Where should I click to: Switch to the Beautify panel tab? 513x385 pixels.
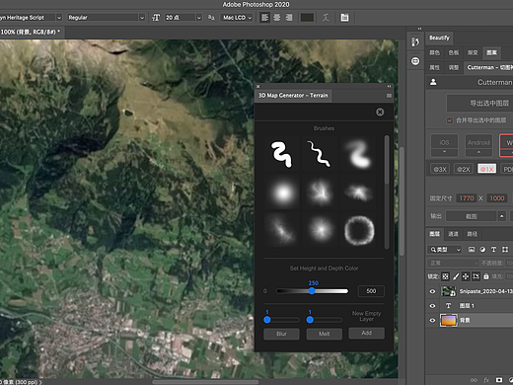pos(439,38)
